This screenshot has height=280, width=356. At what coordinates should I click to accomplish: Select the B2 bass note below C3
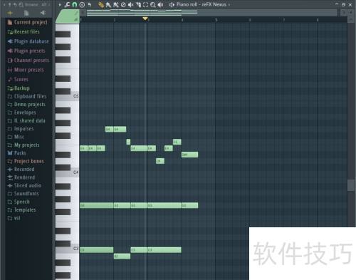[122, 256]
